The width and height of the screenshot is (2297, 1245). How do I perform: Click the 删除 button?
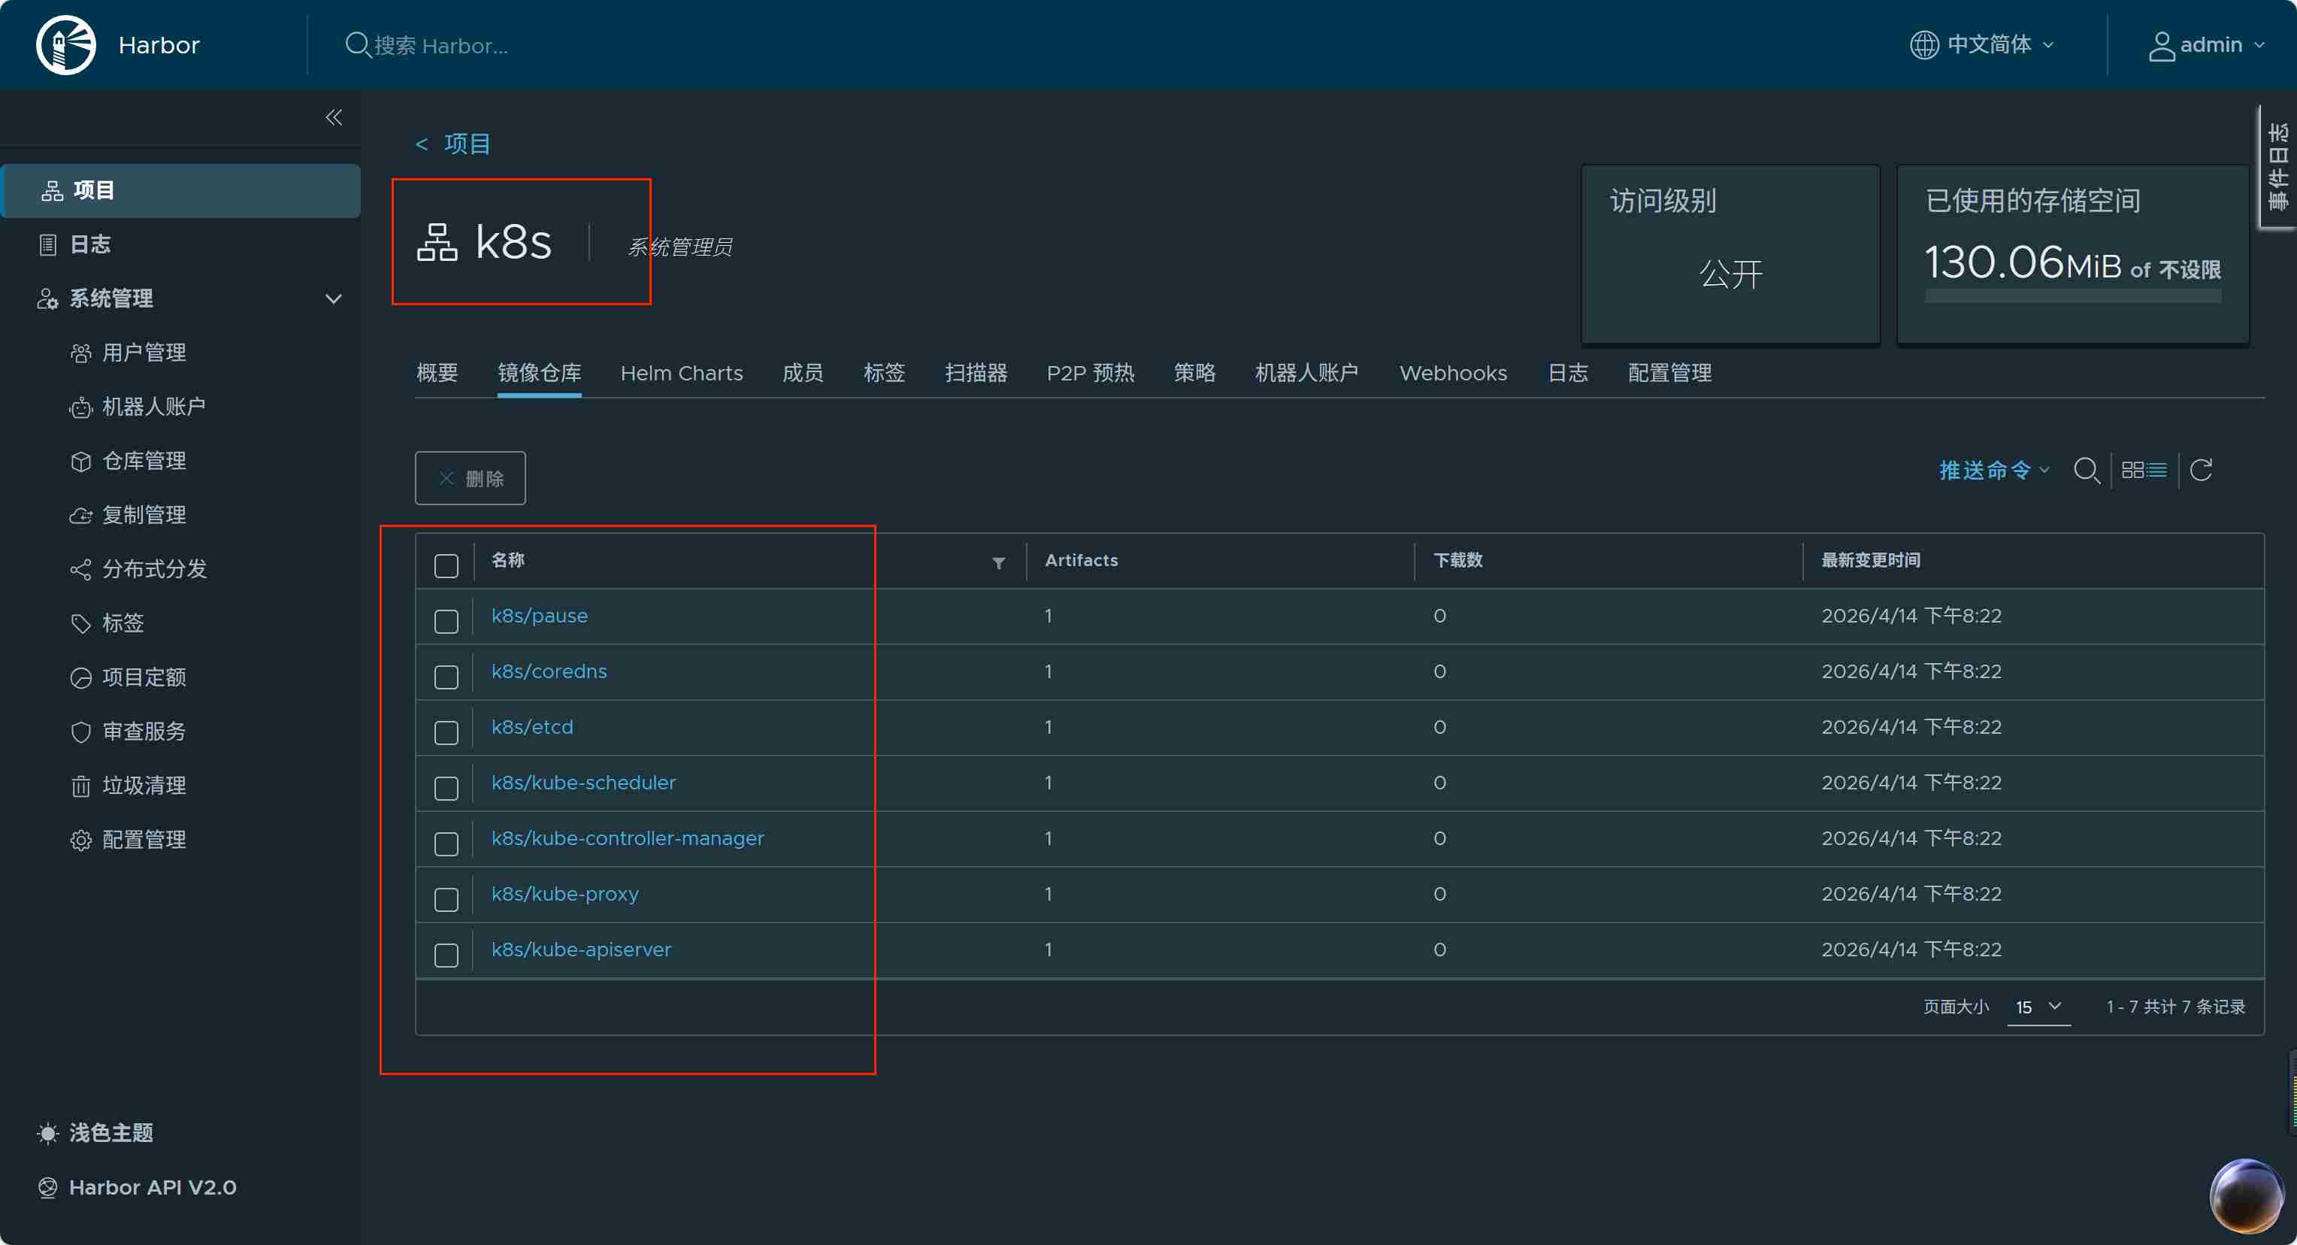pos(470,478)
